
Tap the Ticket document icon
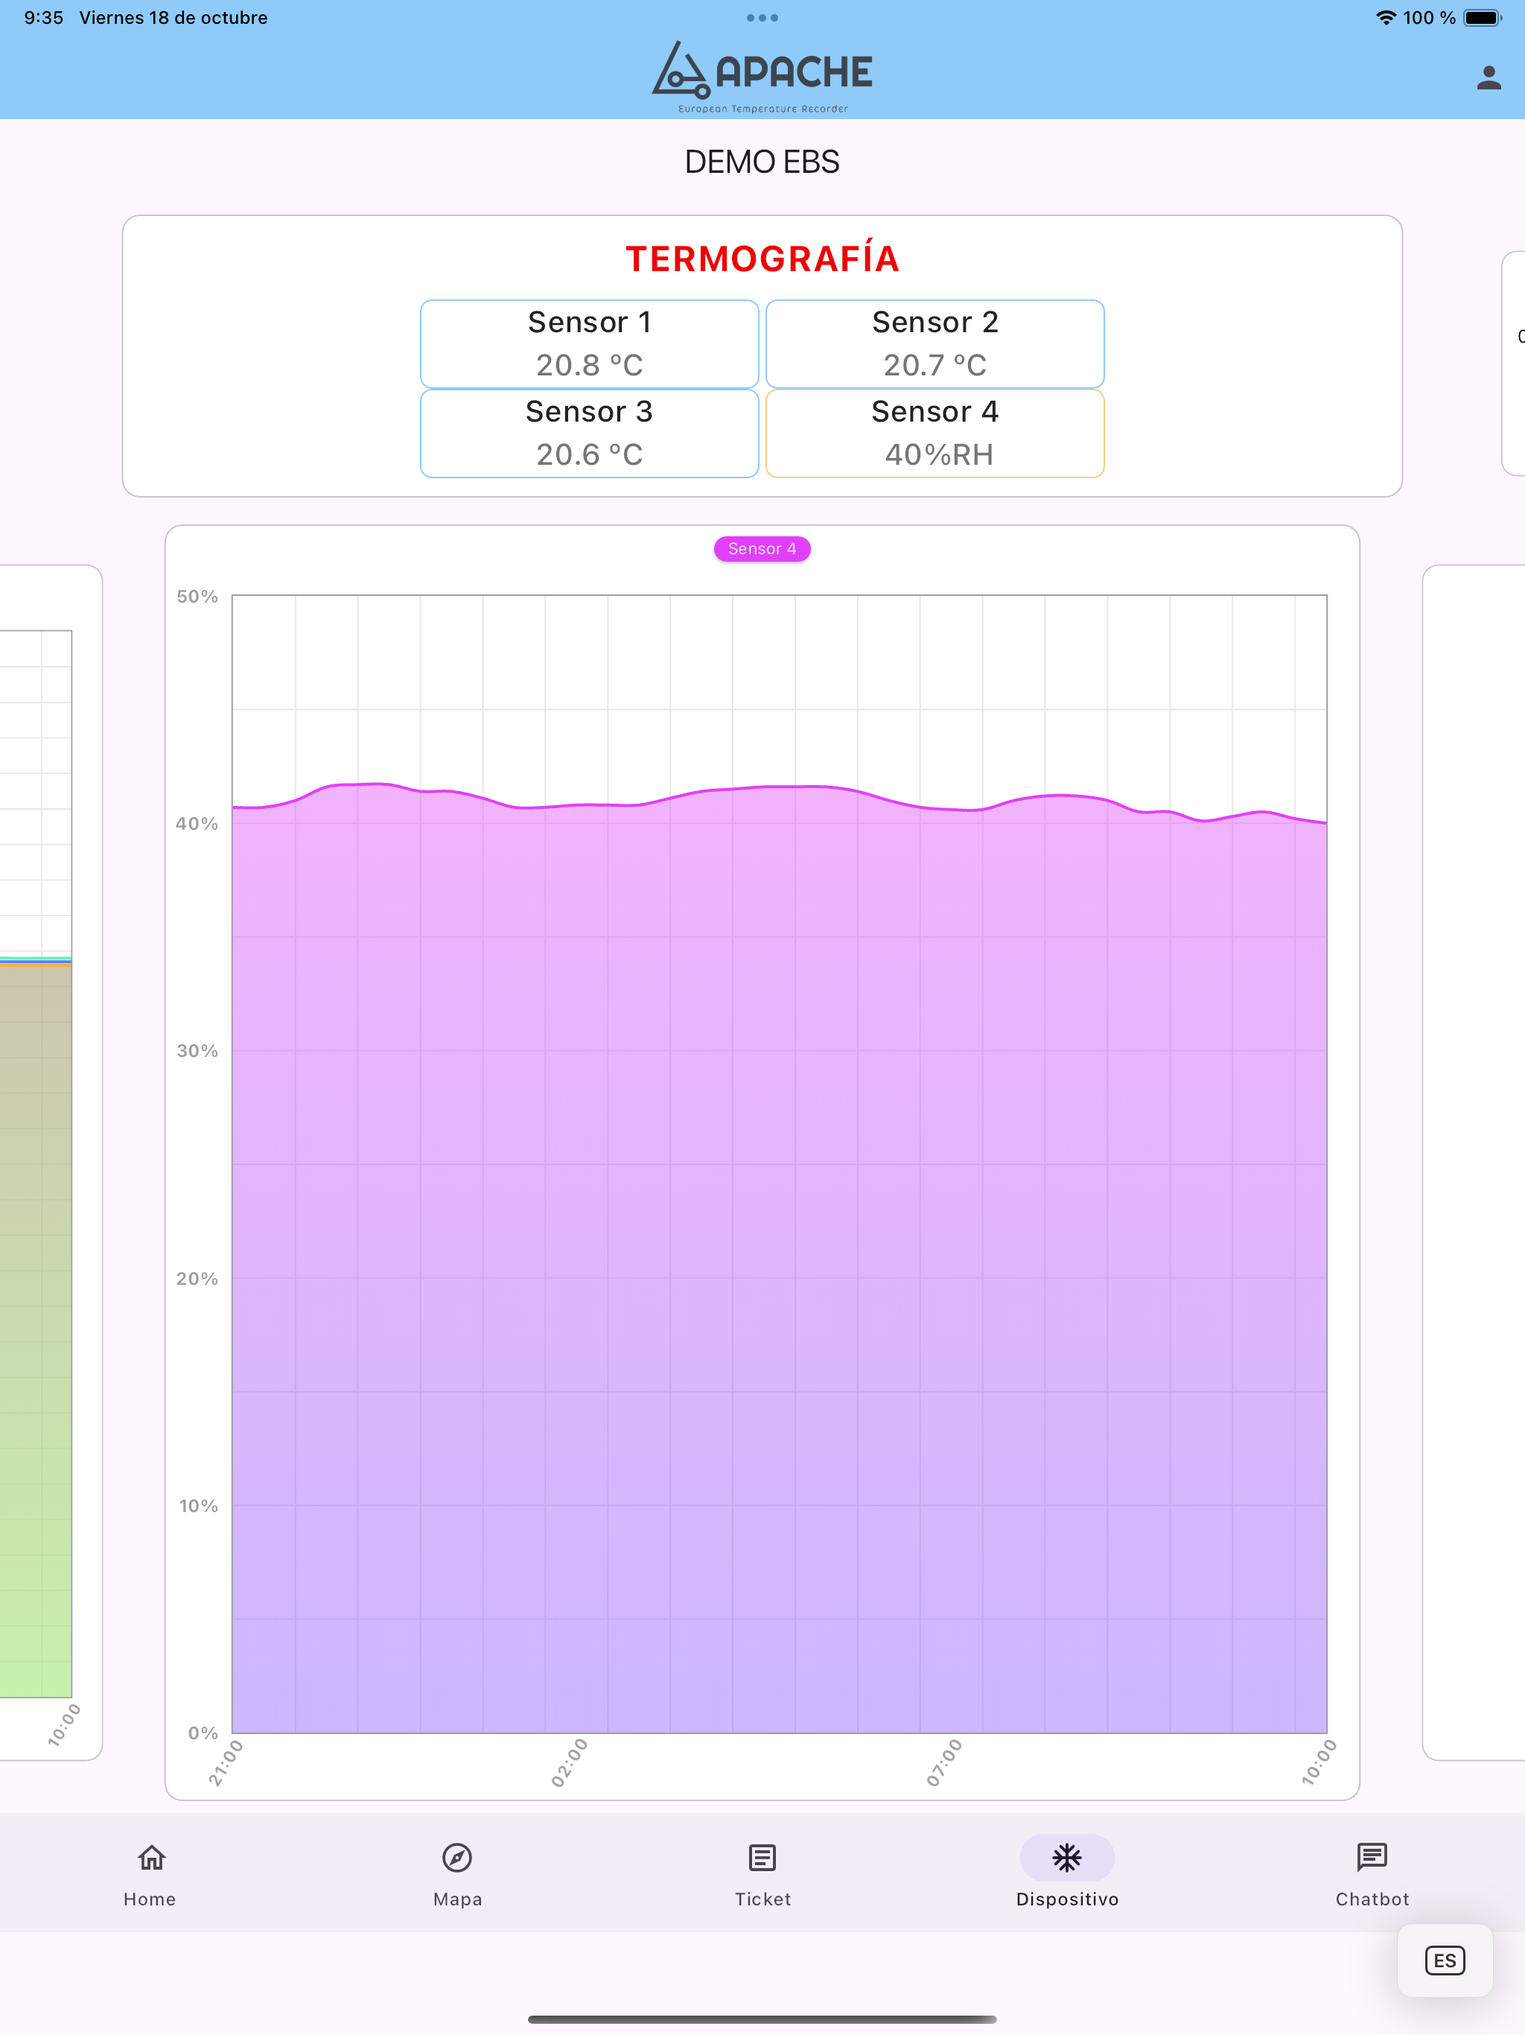coord(762,1858)
